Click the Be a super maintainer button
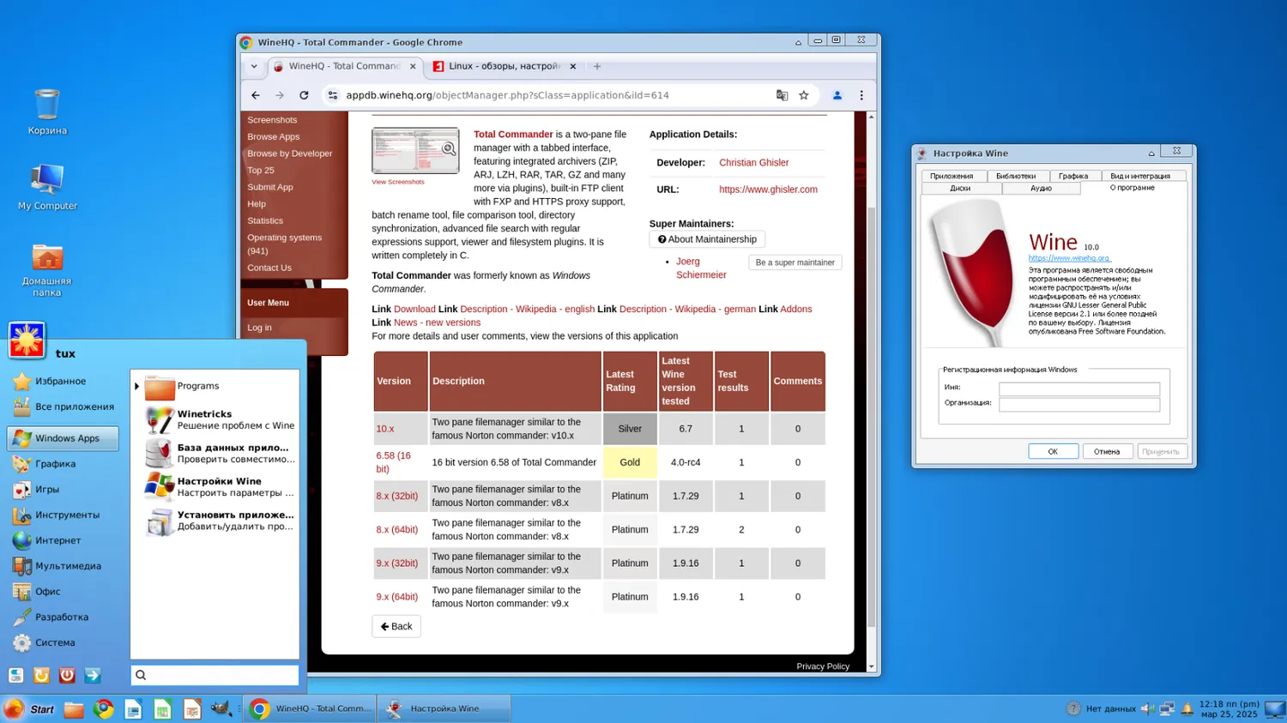This screenshot has width=1287, height=723. click(795, 262)
